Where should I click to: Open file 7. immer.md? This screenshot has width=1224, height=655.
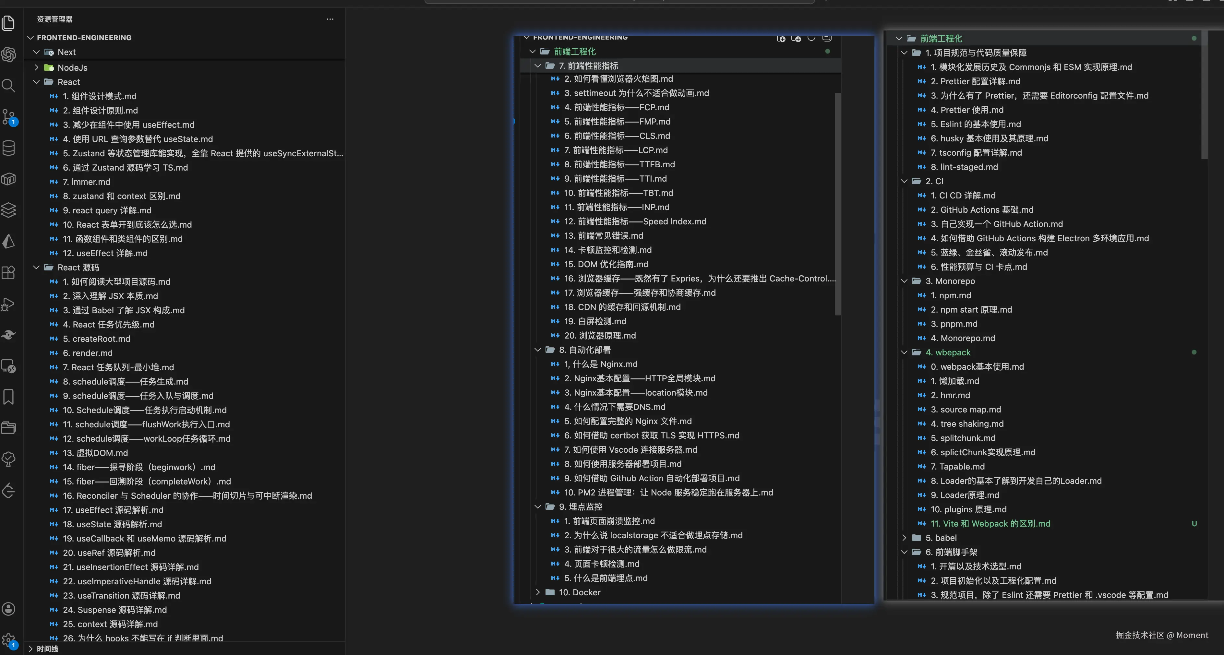[x=87, y=182]
